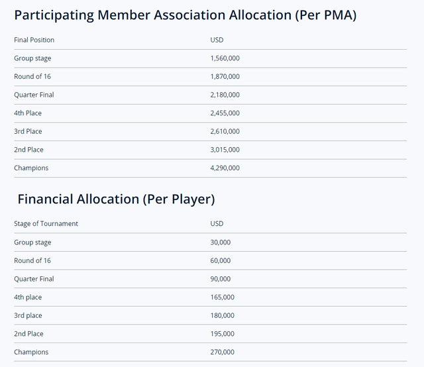Select the 60,000 Round of 16 amount
Screen dimensions: 424x367
221,261
